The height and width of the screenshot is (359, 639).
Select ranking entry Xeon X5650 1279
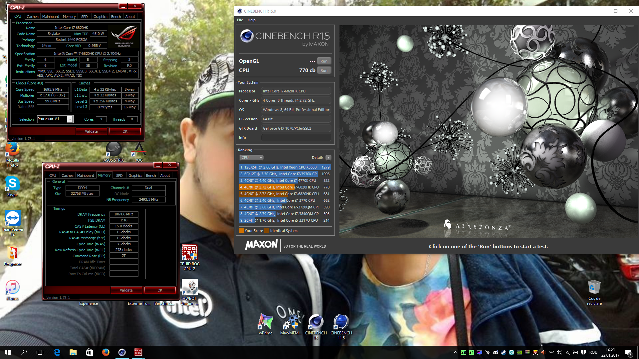pyautogui.click(x=285, y=167)
